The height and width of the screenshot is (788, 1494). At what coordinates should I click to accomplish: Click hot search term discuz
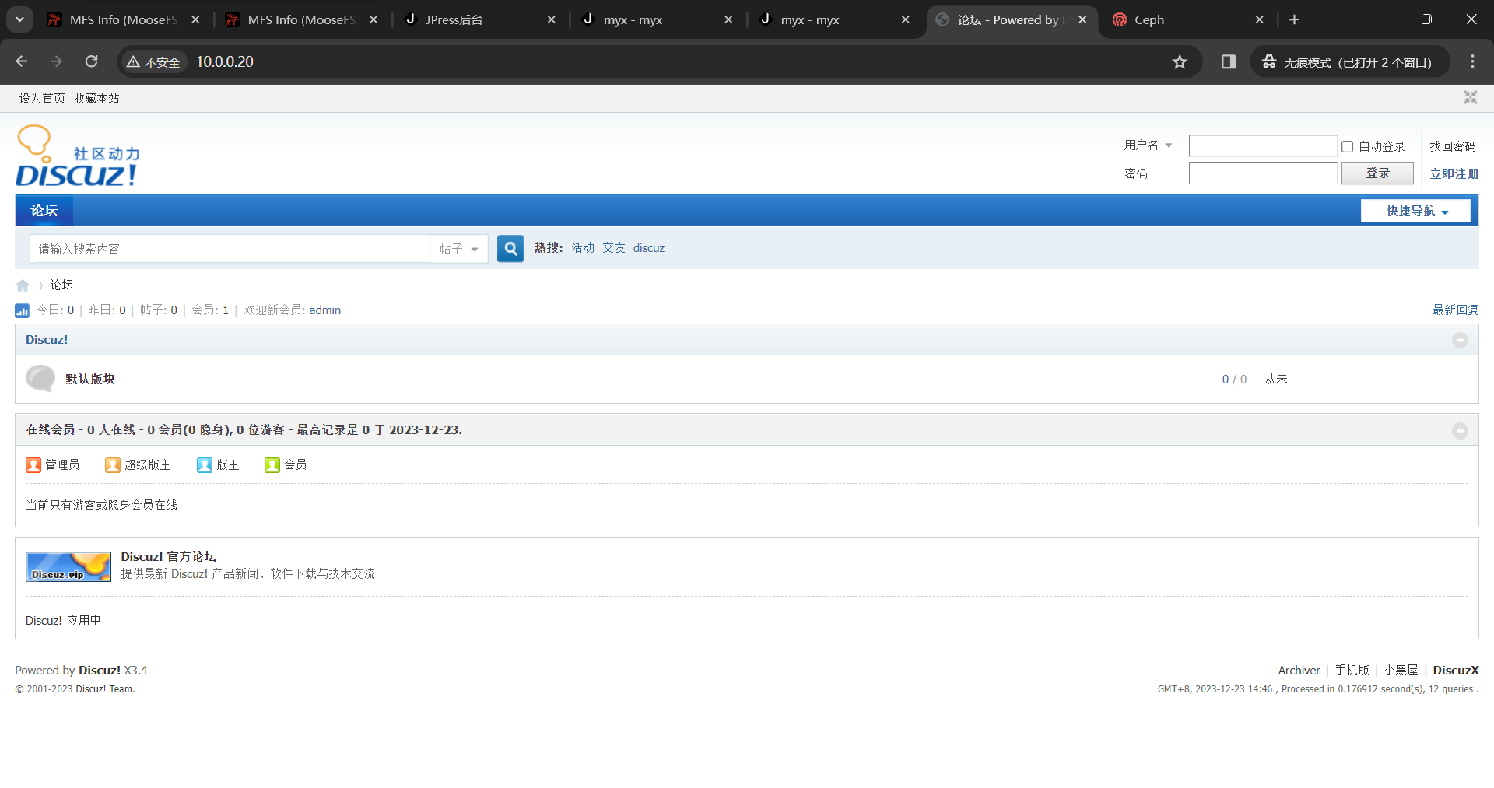click(649, 247)
